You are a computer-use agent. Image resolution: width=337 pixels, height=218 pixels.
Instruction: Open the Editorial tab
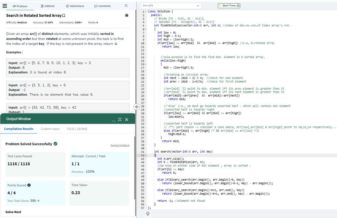(47, 6)
